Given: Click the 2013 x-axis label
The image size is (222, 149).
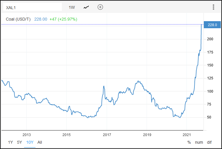Looking at the screenshot, I should 27,135.
